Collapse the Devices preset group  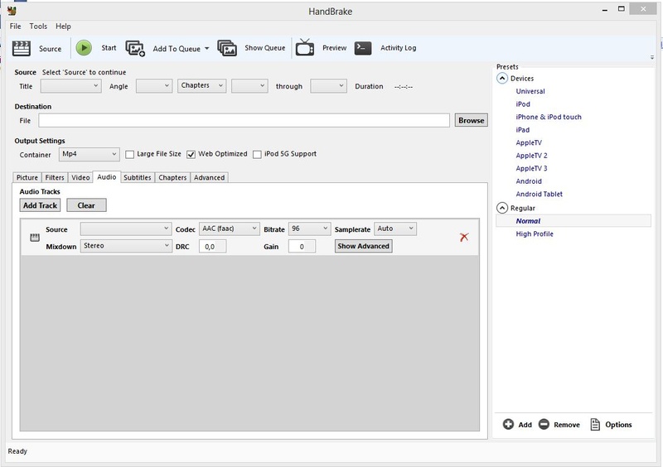click(x=502, y=79)
